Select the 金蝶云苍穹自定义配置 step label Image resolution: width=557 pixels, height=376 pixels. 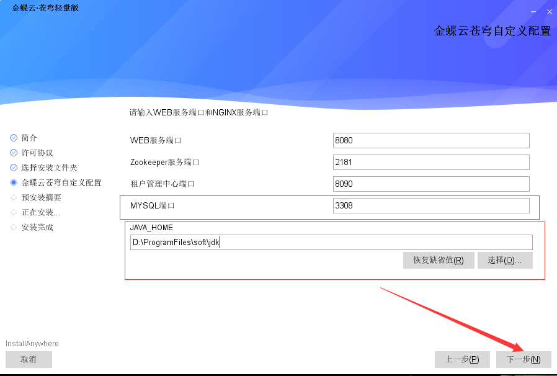61,182
